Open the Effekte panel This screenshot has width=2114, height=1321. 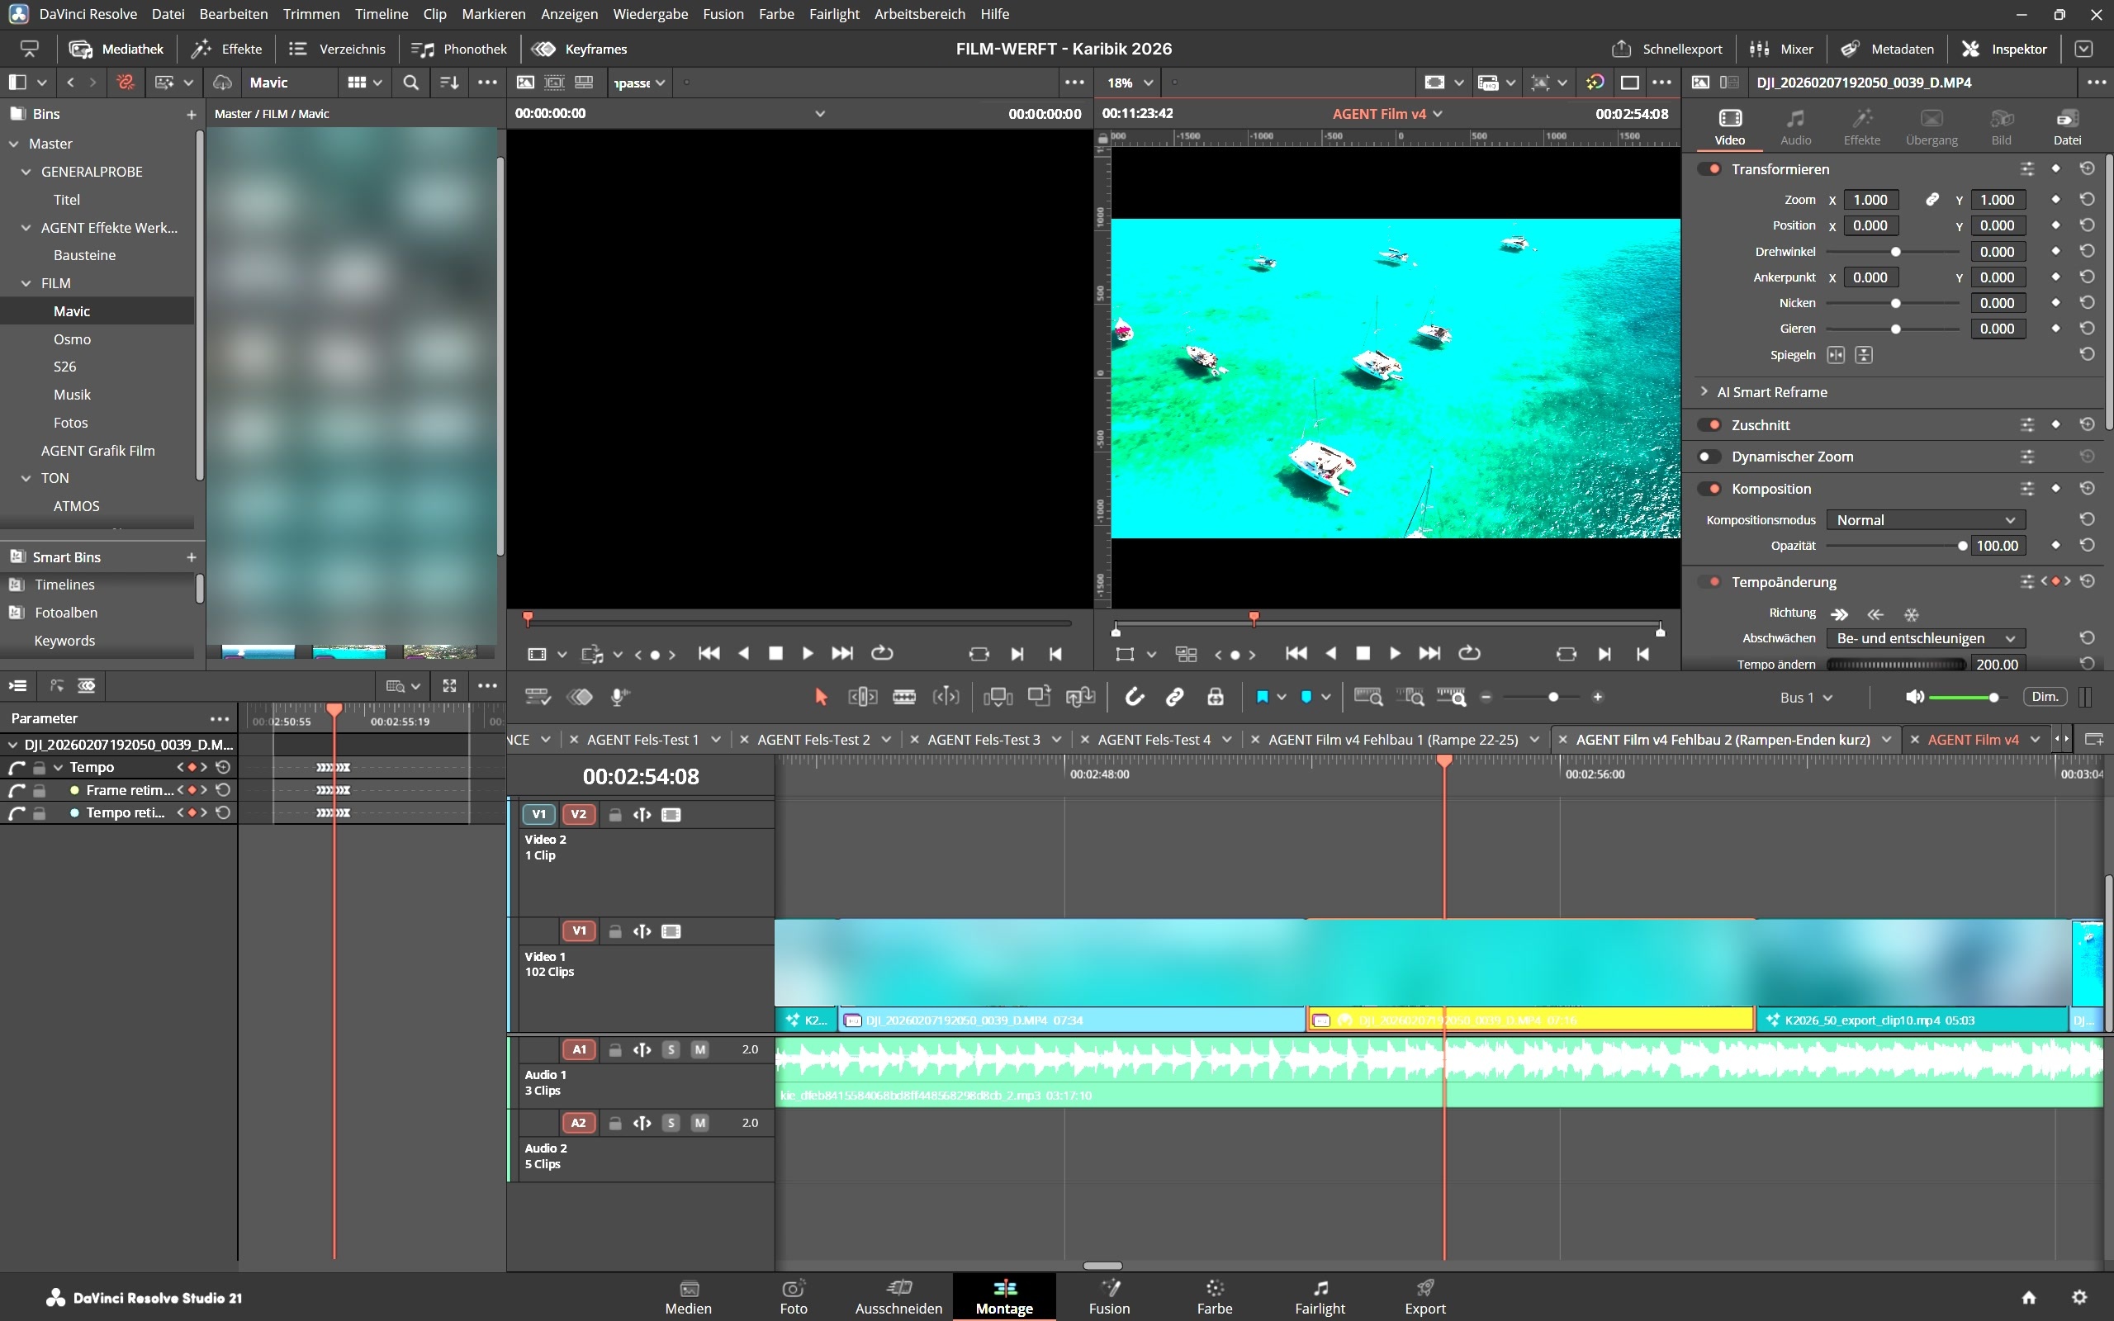pyautogui.click(x=227, y=49)
